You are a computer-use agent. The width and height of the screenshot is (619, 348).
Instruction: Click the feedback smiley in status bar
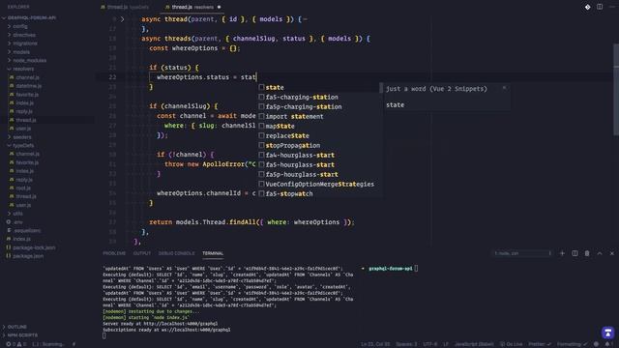tap(596, 344)
